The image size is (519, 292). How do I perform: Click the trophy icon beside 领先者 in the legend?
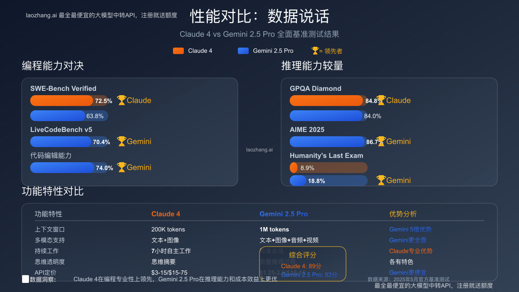click(315, 51)
